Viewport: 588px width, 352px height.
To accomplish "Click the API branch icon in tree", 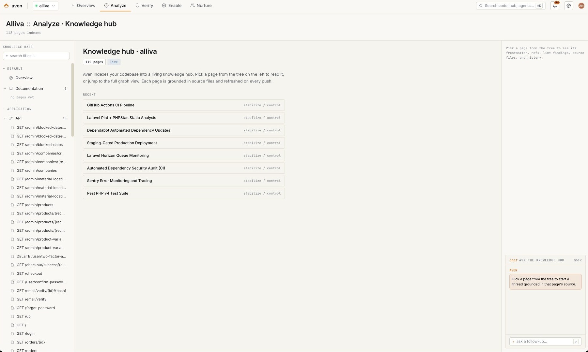I will pyautogui.click(x=11, y=118).
